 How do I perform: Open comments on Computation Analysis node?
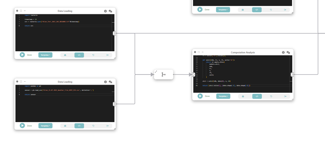click(x=288, y=52)
